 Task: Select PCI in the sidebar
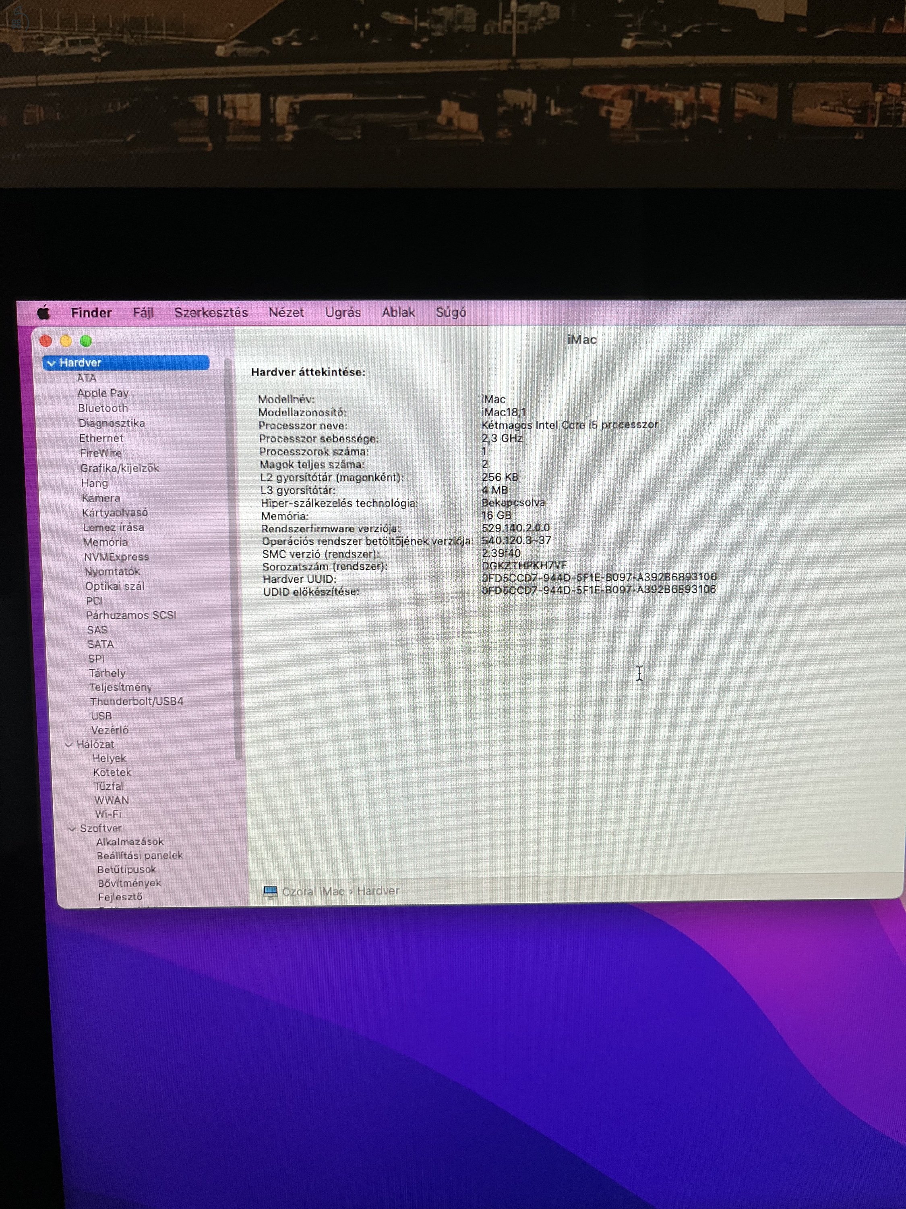(95, 601)
